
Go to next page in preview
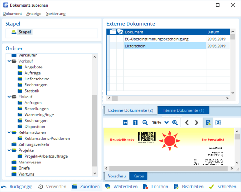[197, 123]
